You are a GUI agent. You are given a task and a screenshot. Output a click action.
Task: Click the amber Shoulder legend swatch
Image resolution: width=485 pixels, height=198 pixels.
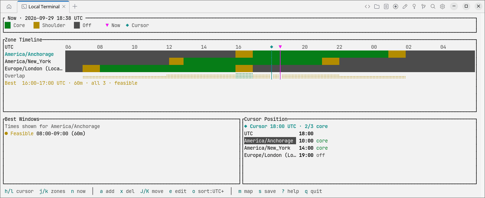[x=36, y=25]
